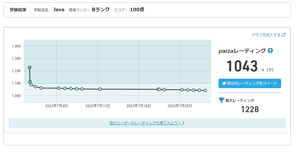
Task: Click the 2022年7月4日 axis label
Action: [x=56, y=106]
